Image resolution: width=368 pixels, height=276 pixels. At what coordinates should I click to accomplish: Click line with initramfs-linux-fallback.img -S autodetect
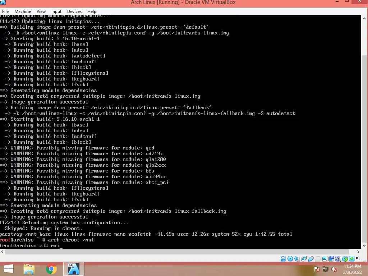pyautogui.click(x=150, y=113)
